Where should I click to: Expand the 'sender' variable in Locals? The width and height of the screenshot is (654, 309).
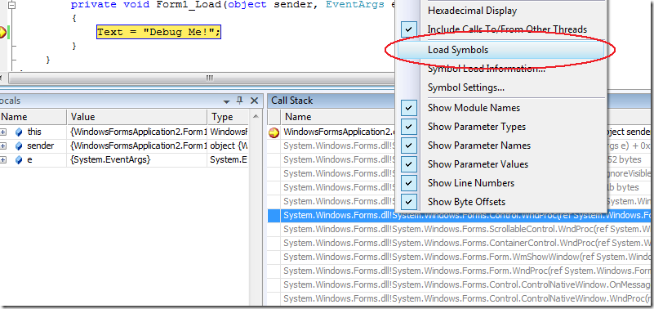[x=3, y=146]
